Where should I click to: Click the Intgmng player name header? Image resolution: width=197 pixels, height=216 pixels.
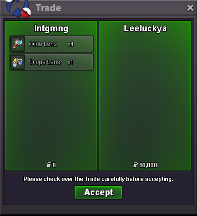(x=51, y=28)
